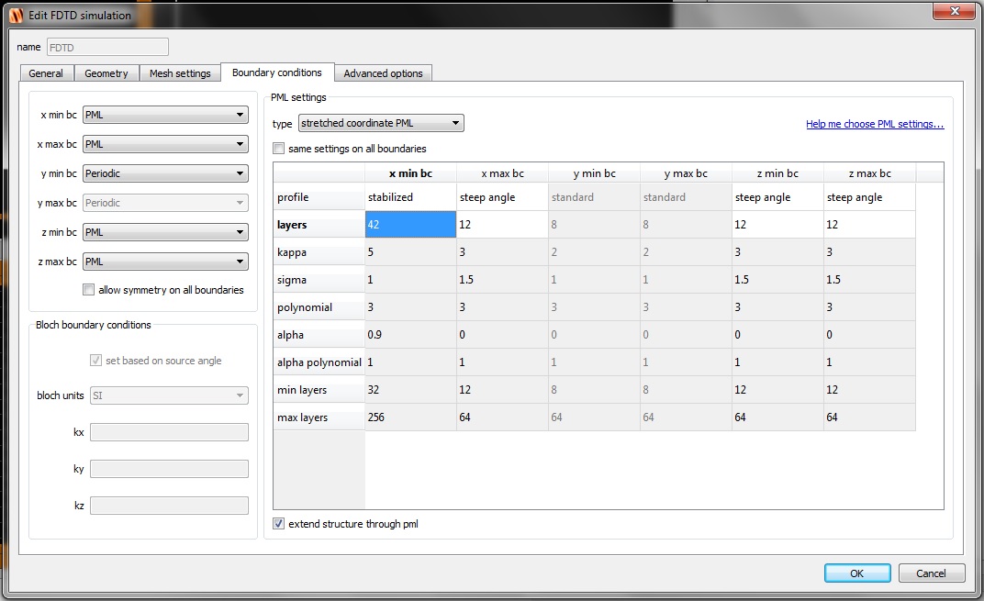The width and height of the screenshot is (984, 601).
Task: Select the alpha row header
Action: click(x=319, y=334)
